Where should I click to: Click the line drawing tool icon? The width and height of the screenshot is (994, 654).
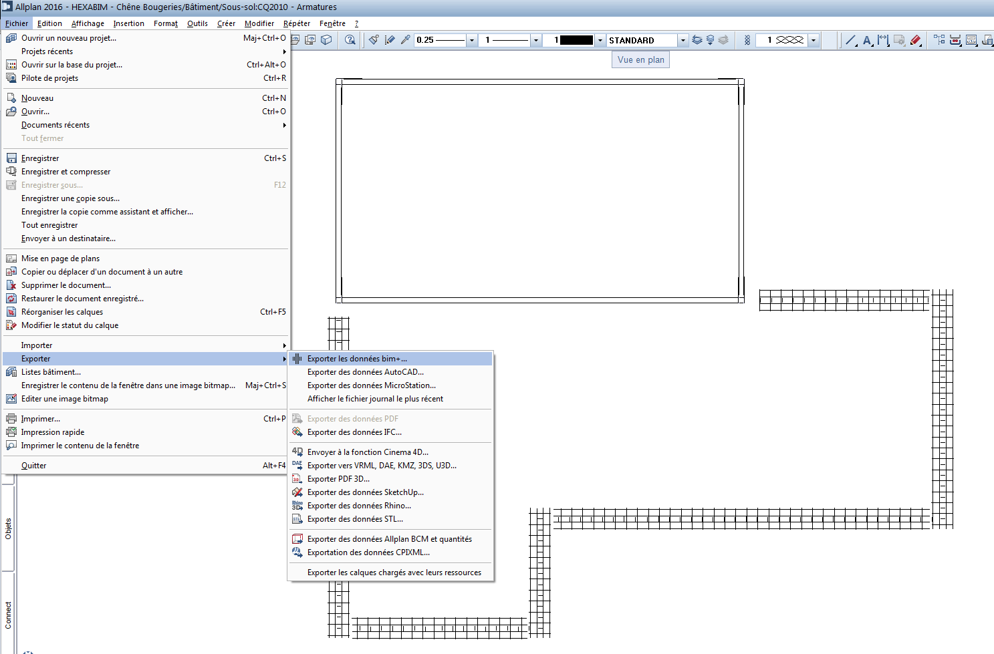(850, 40)
